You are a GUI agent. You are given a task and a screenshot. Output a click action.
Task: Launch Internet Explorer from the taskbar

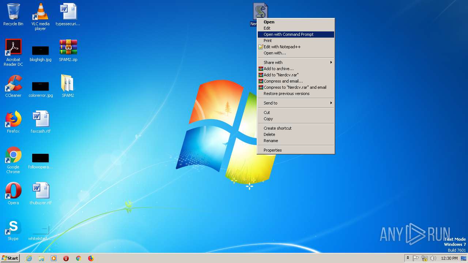coord(29,258)
